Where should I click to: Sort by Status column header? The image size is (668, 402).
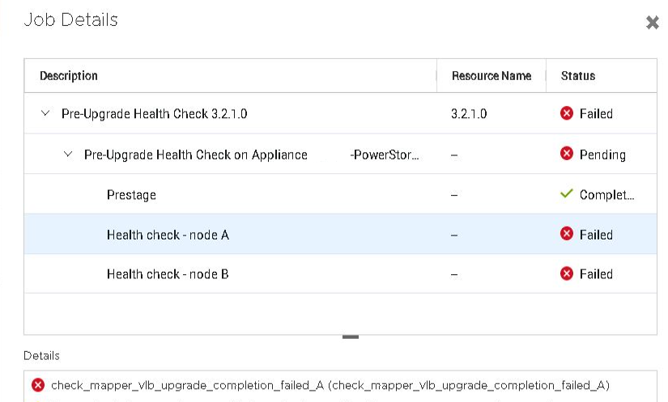click(x=578, y=76)
